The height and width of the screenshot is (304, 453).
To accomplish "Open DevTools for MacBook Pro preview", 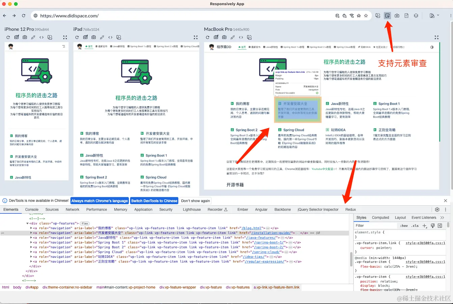I will [241, 37].
